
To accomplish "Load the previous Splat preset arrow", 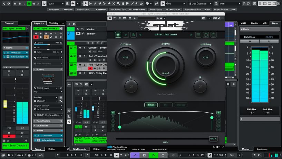I will [x=140, y=35].
